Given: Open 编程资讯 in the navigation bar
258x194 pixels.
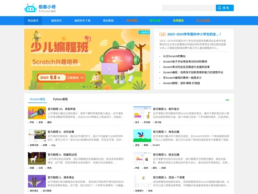Looking at the screenshot, I should [57, 20].
